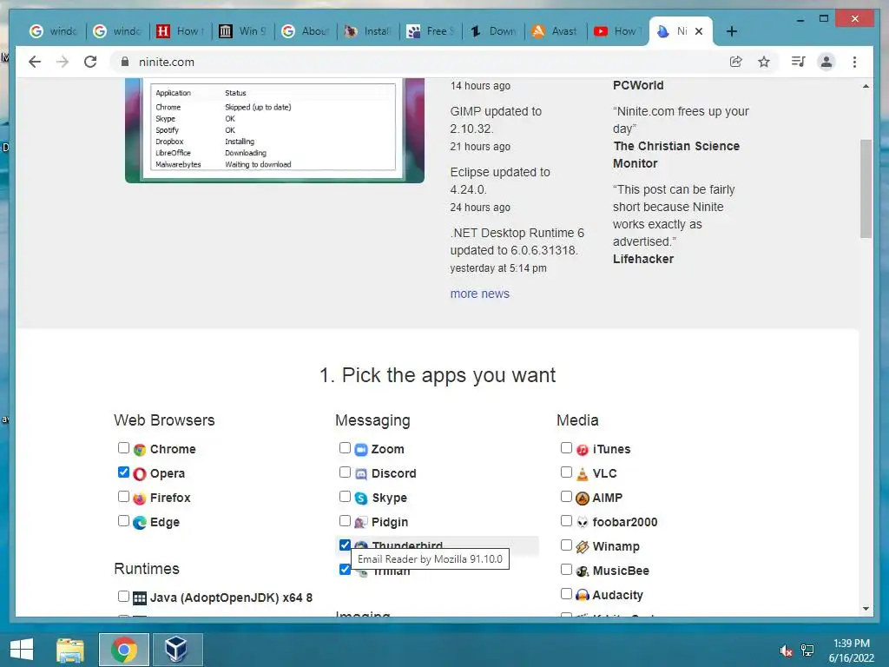The image size is (889, 667).
Task: Reload the page with the refresh icon
Action: coord(90,62)
